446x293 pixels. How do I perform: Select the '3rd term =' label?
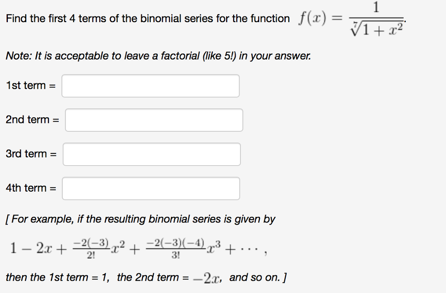pos(30,154)
